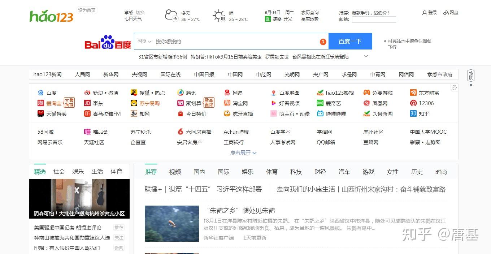
Task: Click the 聚划算 icon
Action: pyautogui.click(x=181, y=103)
